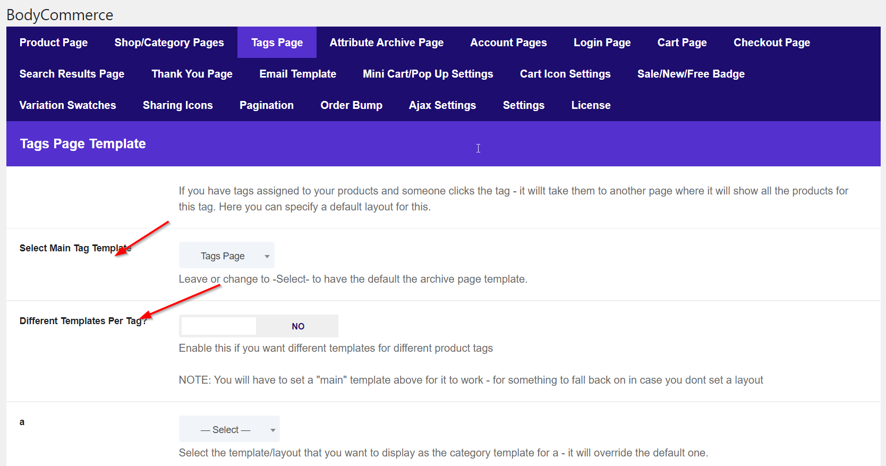This screenshot has width=886, height=466.
Task: Open the Product Page tab
Action: [x=54, y=43]
